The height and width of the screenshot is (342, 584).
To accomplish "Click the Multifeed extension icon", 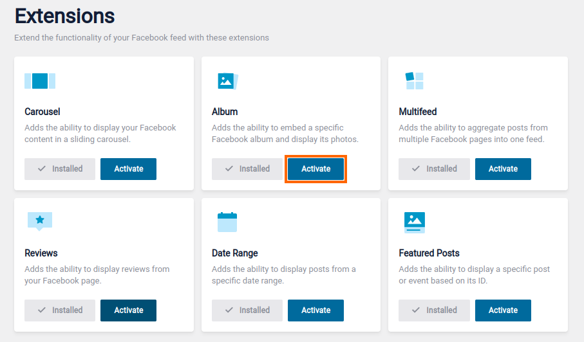I will click(x=414, y=81).
